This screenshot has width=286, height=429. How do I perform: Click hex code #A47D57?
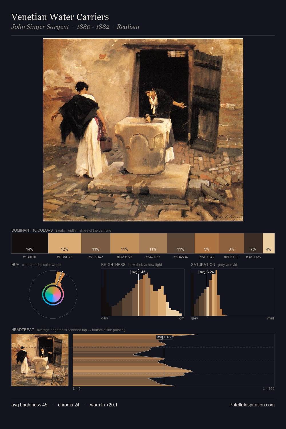[x=153, y=257]
